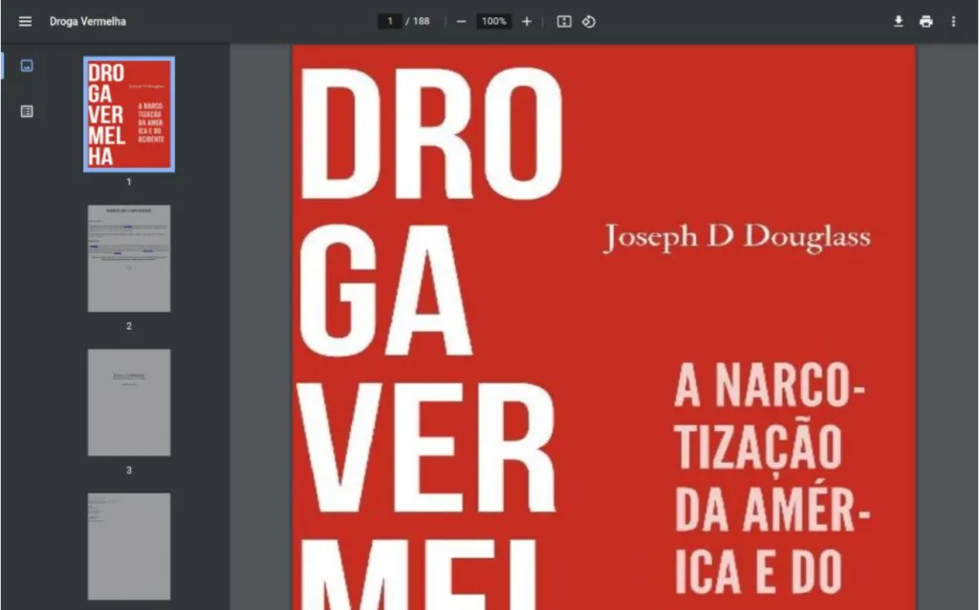
Task: Click the zoom percentage display
Action: click(x=493, y=20)
